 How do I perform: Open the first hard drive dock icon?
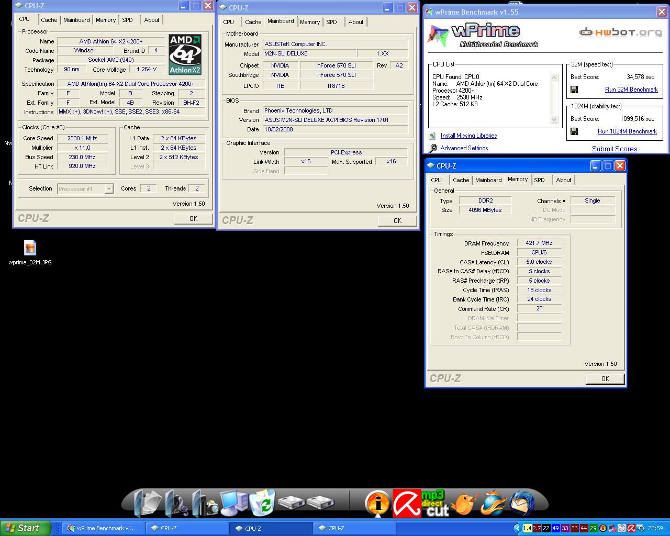tap(291, 503)
